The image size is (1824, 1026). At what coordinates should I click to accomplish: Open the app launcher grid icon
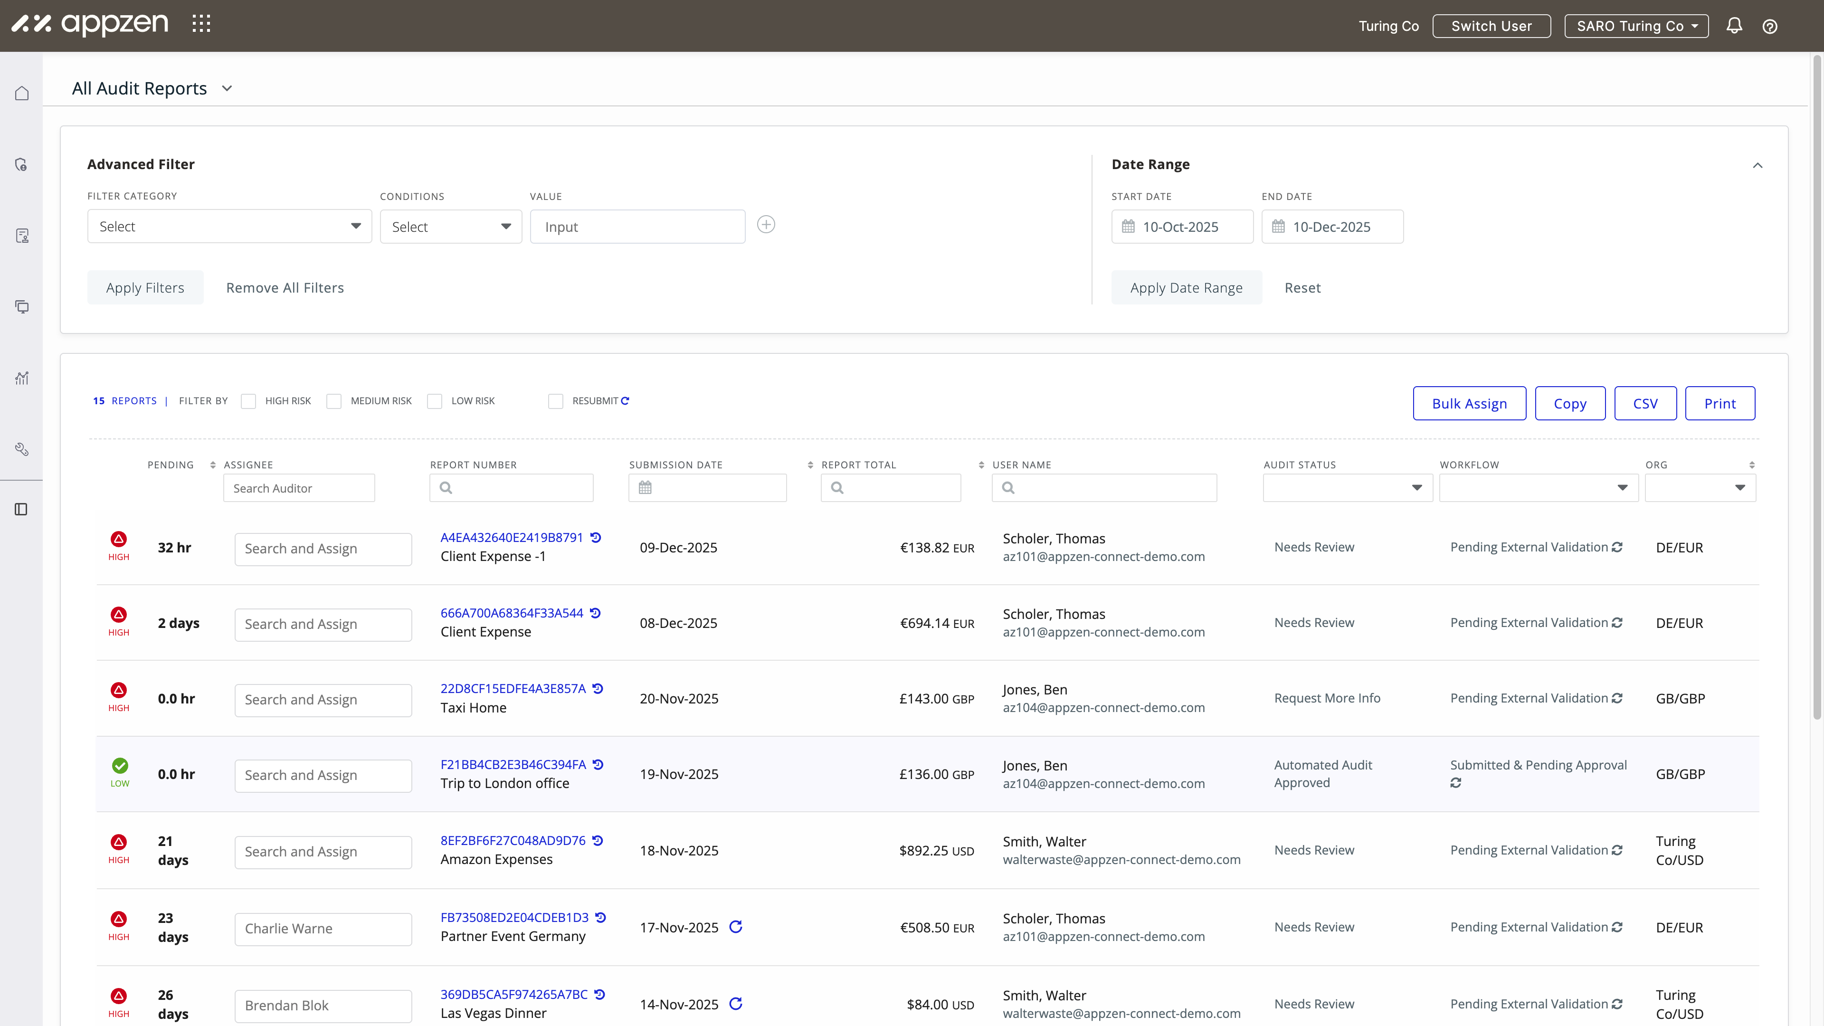(x=201, y=24)
